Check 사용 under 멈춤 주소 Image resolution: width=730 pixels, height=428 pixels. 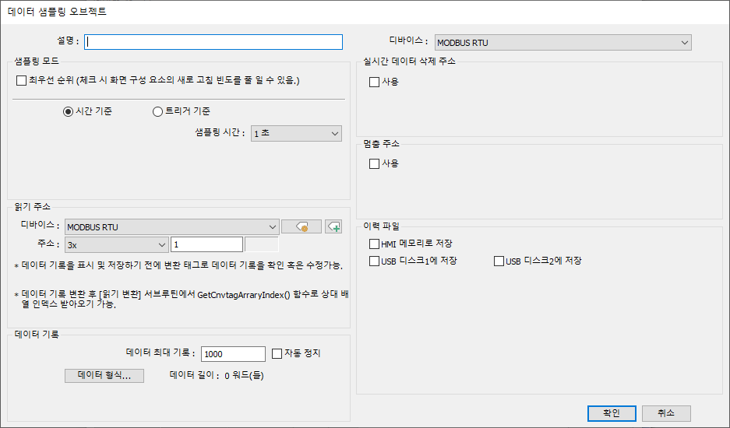coord(375,163)
